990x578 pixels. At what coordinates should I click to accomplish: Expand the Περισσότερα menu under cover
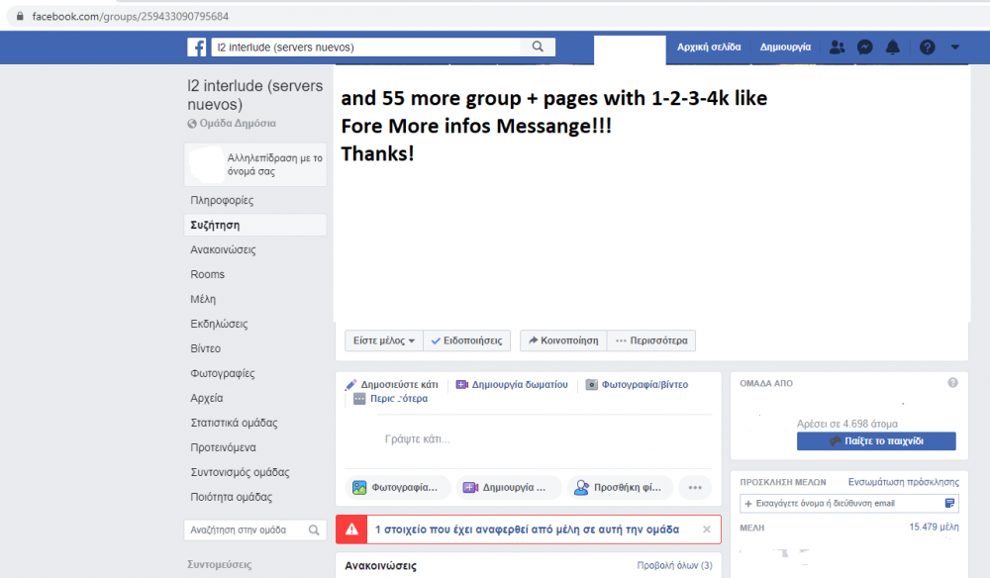(x=651, y=340)
